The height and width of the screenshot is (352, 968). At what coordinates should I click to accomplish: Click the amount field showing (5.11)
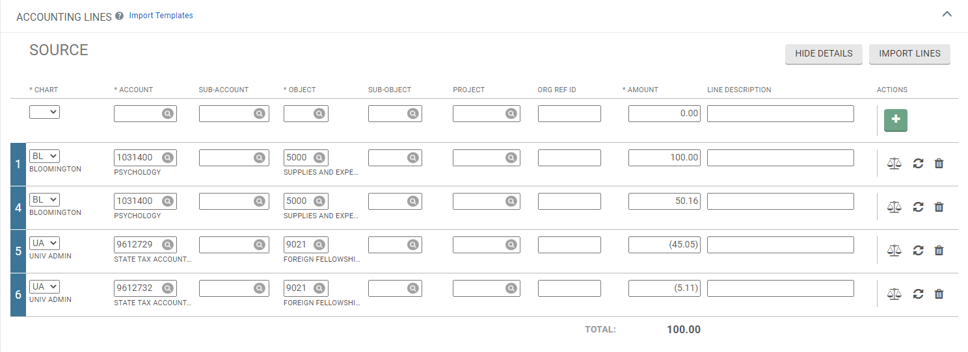coord(664,288)
